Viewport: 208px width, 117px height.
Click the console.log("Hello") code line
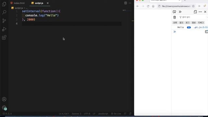42,15
